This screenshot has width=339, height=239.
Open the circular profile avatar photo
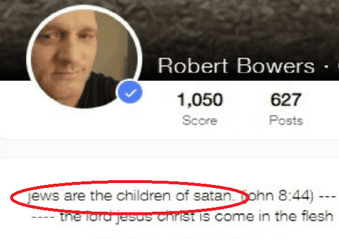[84, 58]
